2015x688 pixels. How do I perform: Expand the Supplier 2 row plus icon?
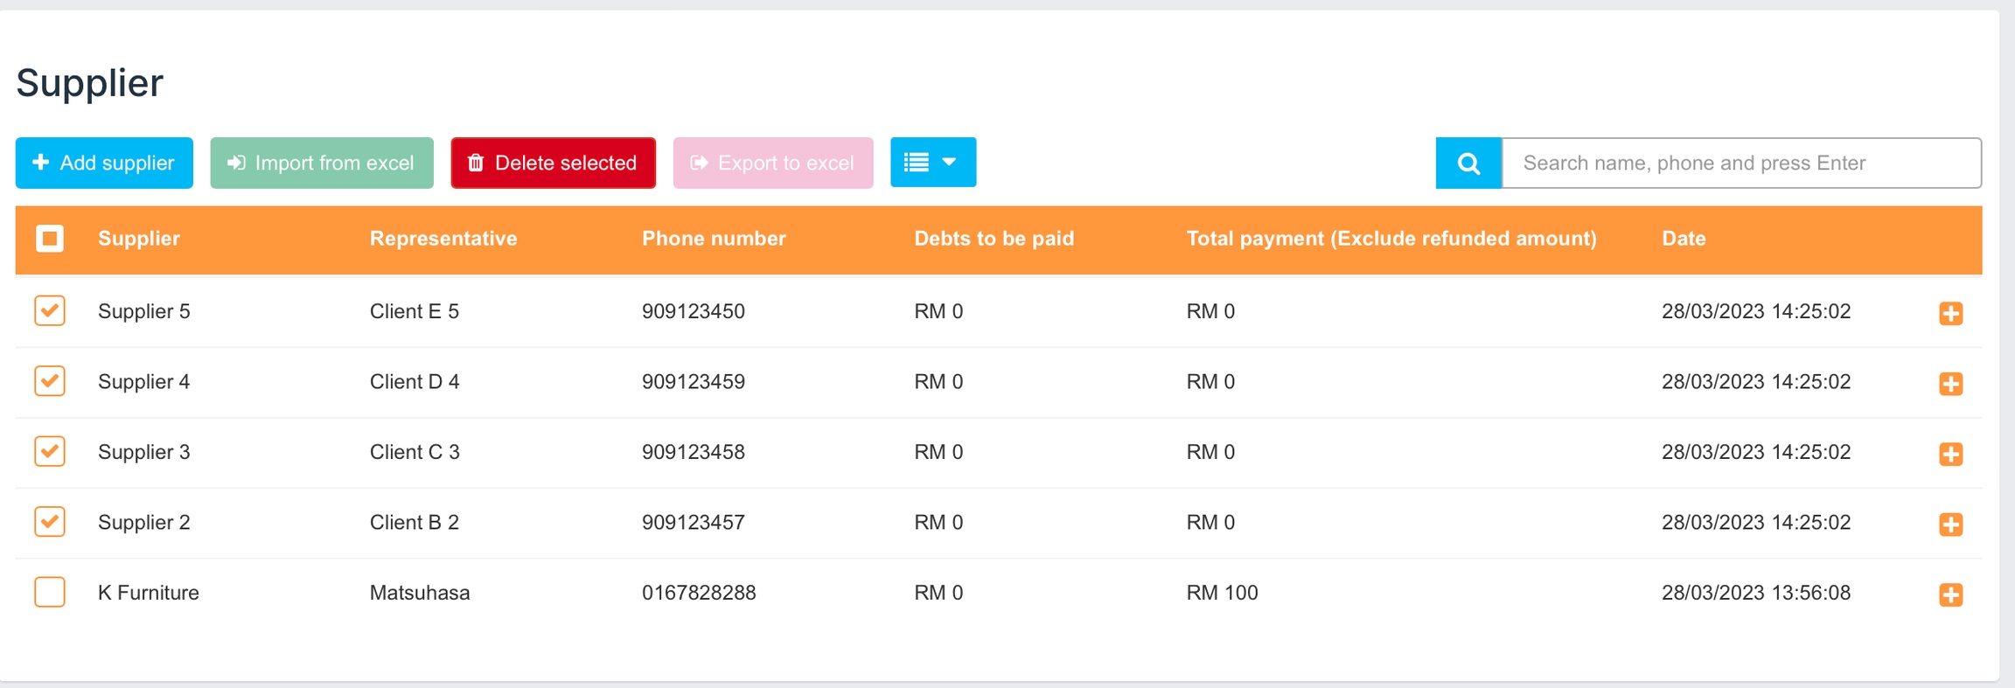tap(1950, 525)
